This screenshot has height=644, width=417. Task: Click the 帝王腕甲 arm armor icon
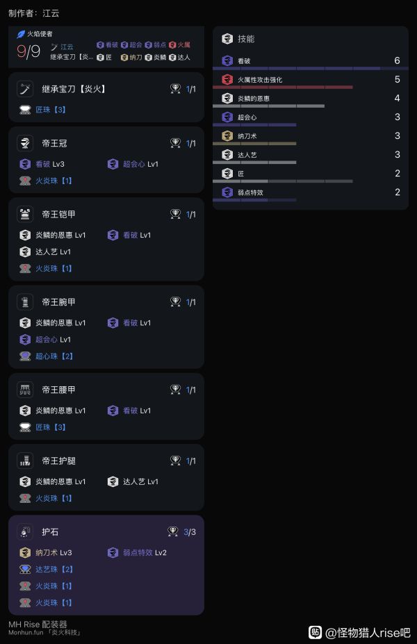pyautogui.click(x=25, y=302)
